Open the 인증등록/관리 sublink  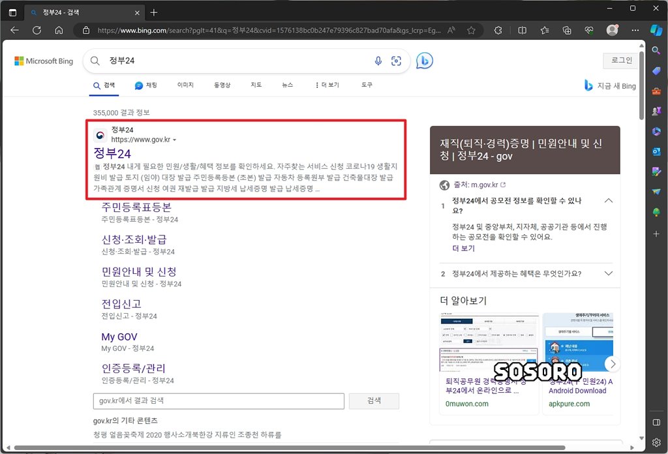click(133, 369)
